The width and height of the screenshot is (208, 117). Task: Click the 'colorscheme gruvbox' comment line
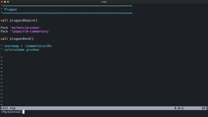tap(20, 50)
